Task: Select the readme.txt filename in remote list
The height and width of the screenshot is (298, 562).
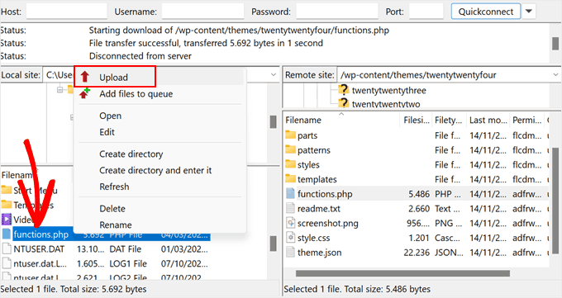Action: (x=319, y=209)
